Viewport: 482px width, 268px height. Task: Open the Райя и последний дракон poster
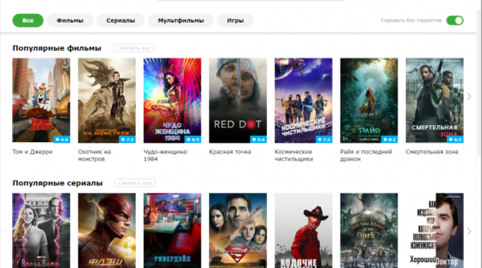369,100
